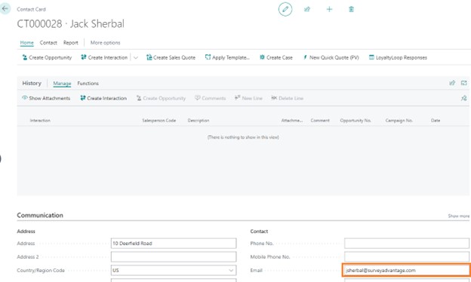
Task: Click the expand icon in History panel
Action: [463, 83]
